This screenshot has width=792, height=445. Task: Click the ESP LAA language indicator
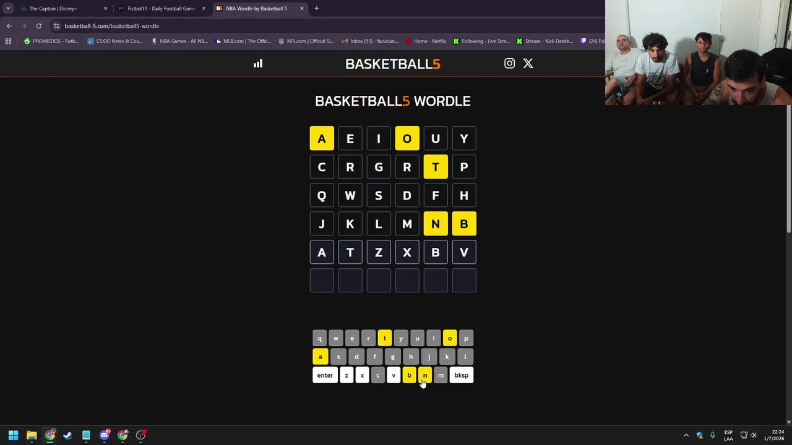coord(728,435)
